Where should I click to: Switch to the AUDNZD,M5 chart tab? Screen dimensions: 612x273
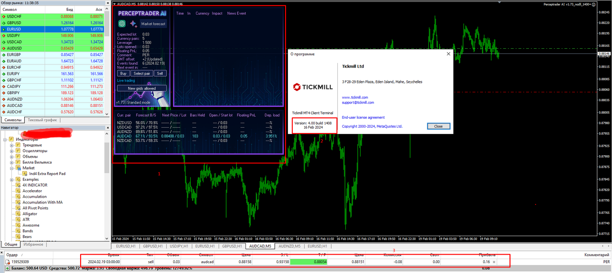289,246
